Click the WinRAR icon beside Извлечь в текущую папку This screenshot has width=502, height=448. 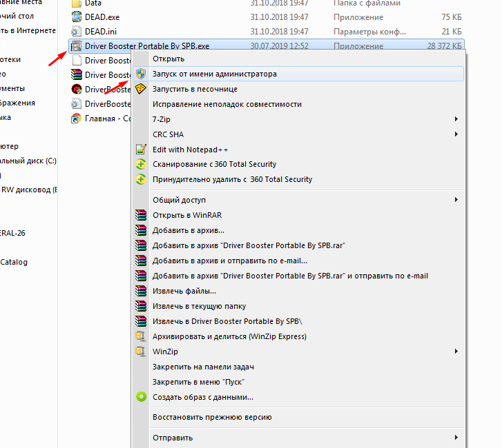141,306
